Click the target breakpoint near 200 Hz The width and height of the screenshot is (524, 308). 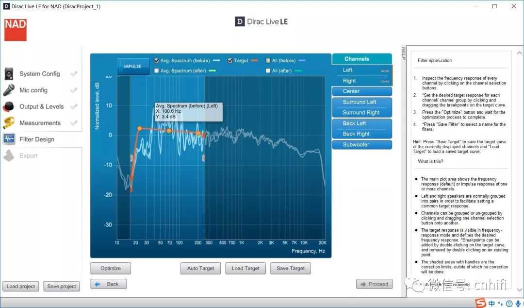198,133
